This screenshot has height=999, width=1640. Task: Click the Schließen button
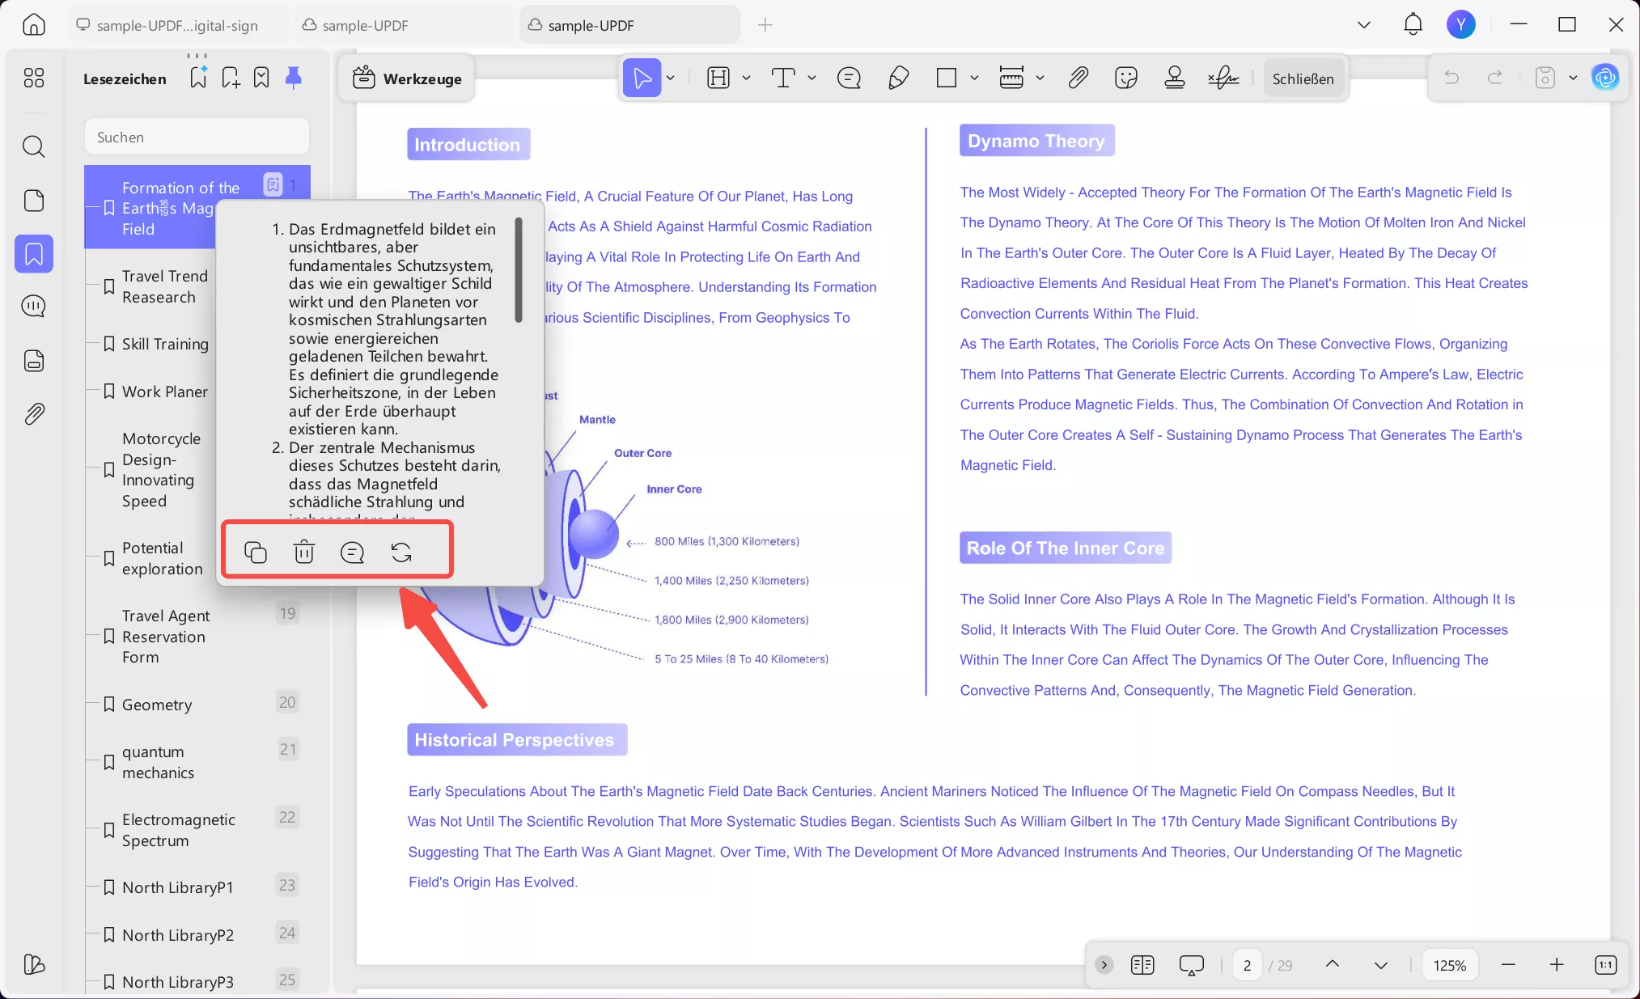(x=1303, y=78)
